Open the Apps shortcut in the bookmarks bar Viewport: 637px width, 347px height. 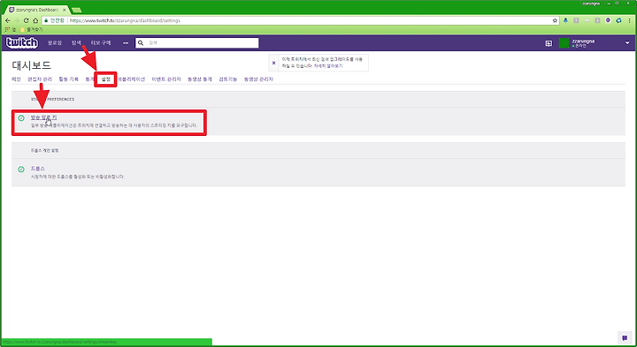[10, 30]
